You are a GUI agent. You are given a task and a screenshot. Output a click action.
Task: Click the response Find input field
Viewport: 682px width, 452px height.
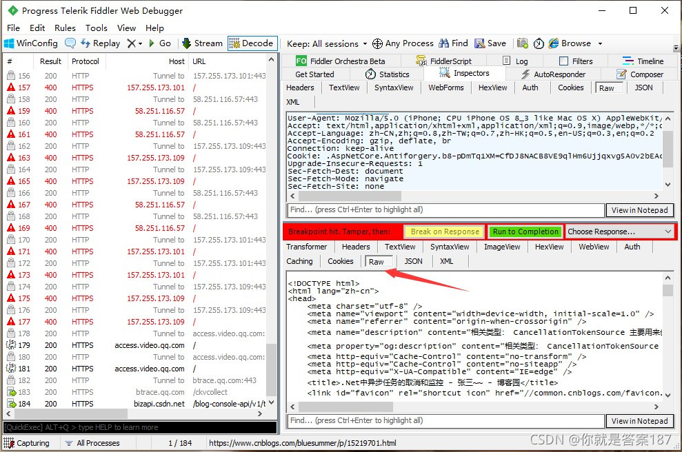pos(445,421)
